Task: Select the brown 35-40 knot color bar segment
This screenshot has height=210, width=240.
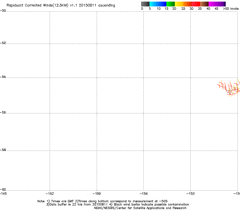Action: (204, 4)
